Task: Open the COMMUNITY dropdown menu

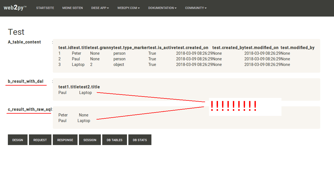Action: click(196, 8)
